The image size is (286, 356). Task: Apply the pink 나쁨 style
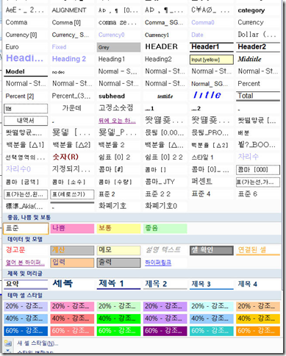click(x=72, y=229)
